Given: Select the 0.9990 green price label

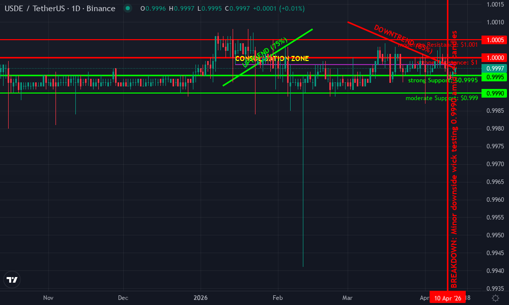Looking at the screenshot, I should pos(494,94).
